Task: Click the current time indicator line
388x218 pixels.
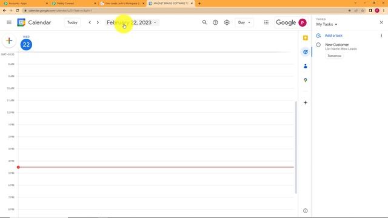Action: coord(156,167)
